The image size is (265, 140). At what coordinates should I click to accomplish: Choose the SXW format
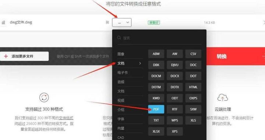(193, 109)
